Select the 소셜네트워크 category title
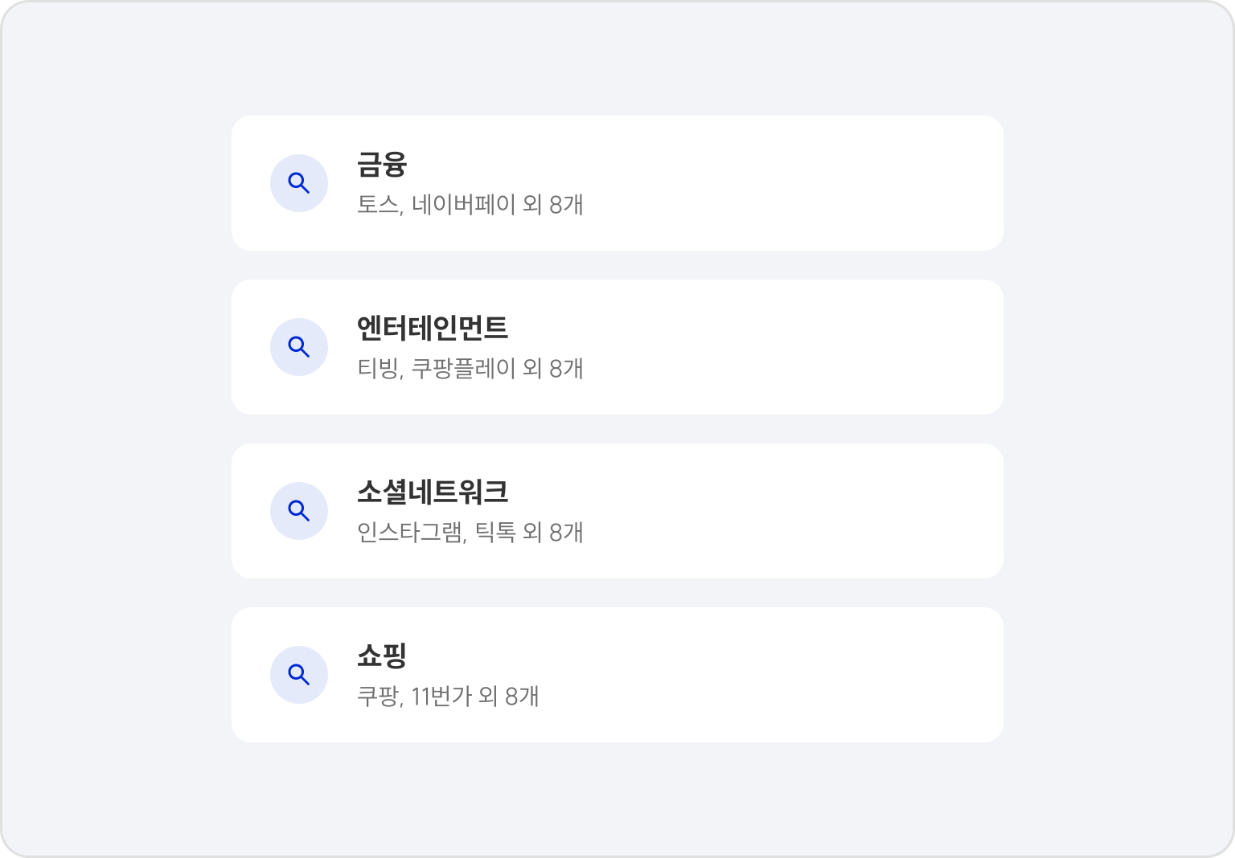Screen dimensions: 1235x858 pos(433,492)
